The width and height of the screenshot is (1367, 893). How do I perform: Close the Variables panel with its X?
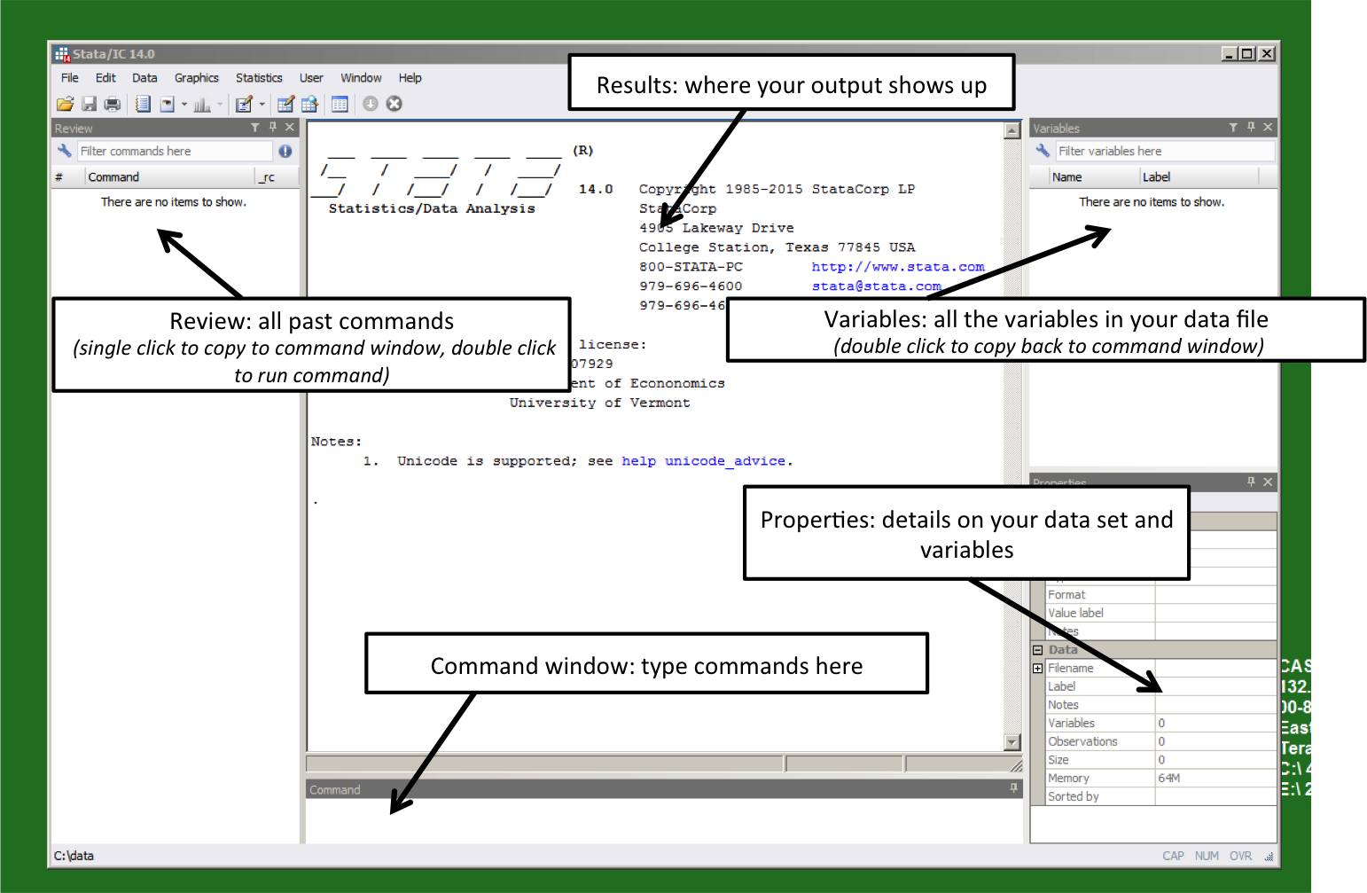(1268, 128)
